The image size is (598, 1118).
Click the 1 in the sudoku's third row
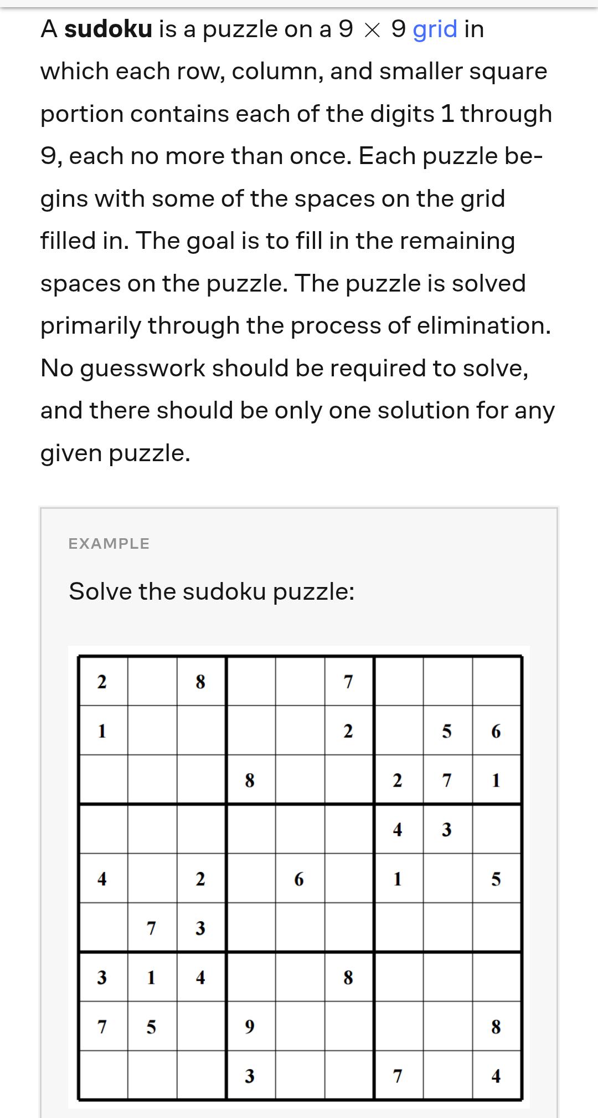pyautogui.click(x=496, y=780)
